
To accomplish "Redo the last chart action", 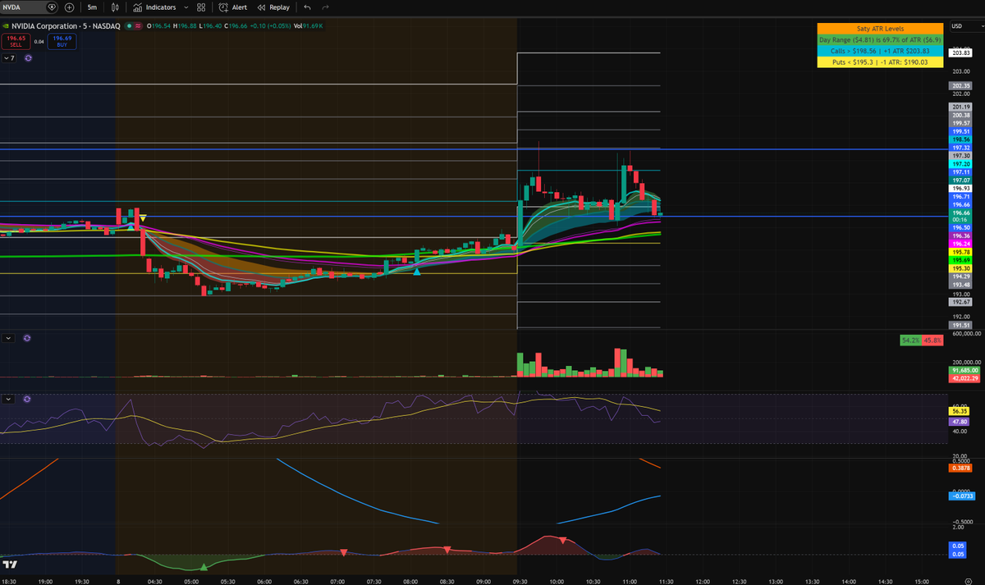I will tap(326, 7).
